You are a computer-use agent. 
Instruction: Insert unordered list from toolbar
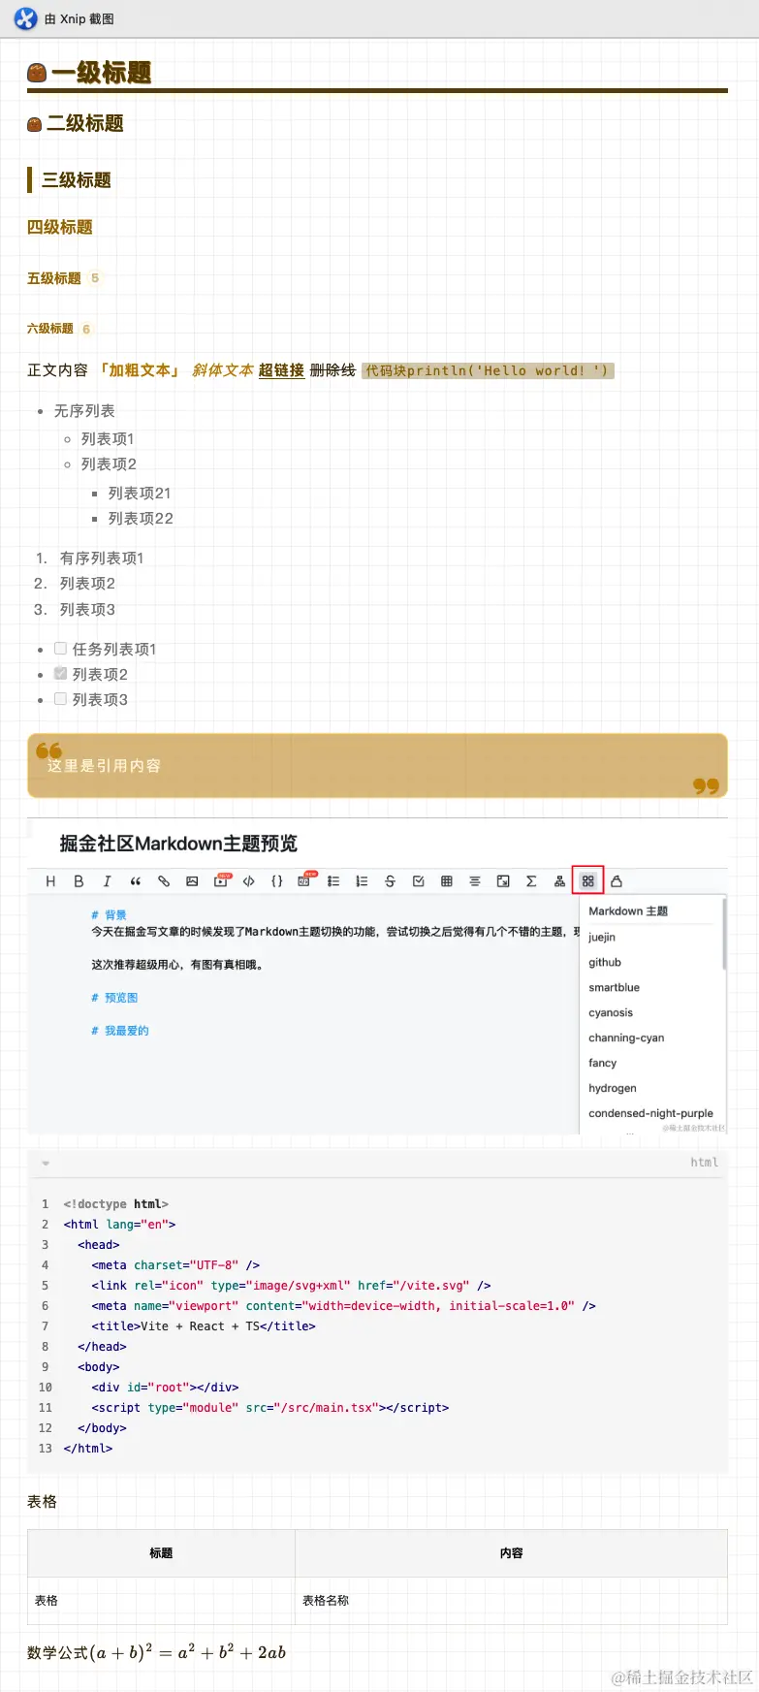(333, 881)
